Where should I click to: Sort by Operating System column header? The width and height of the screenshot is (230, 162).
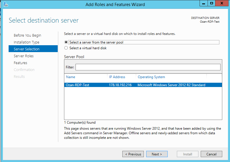point(151,77)
